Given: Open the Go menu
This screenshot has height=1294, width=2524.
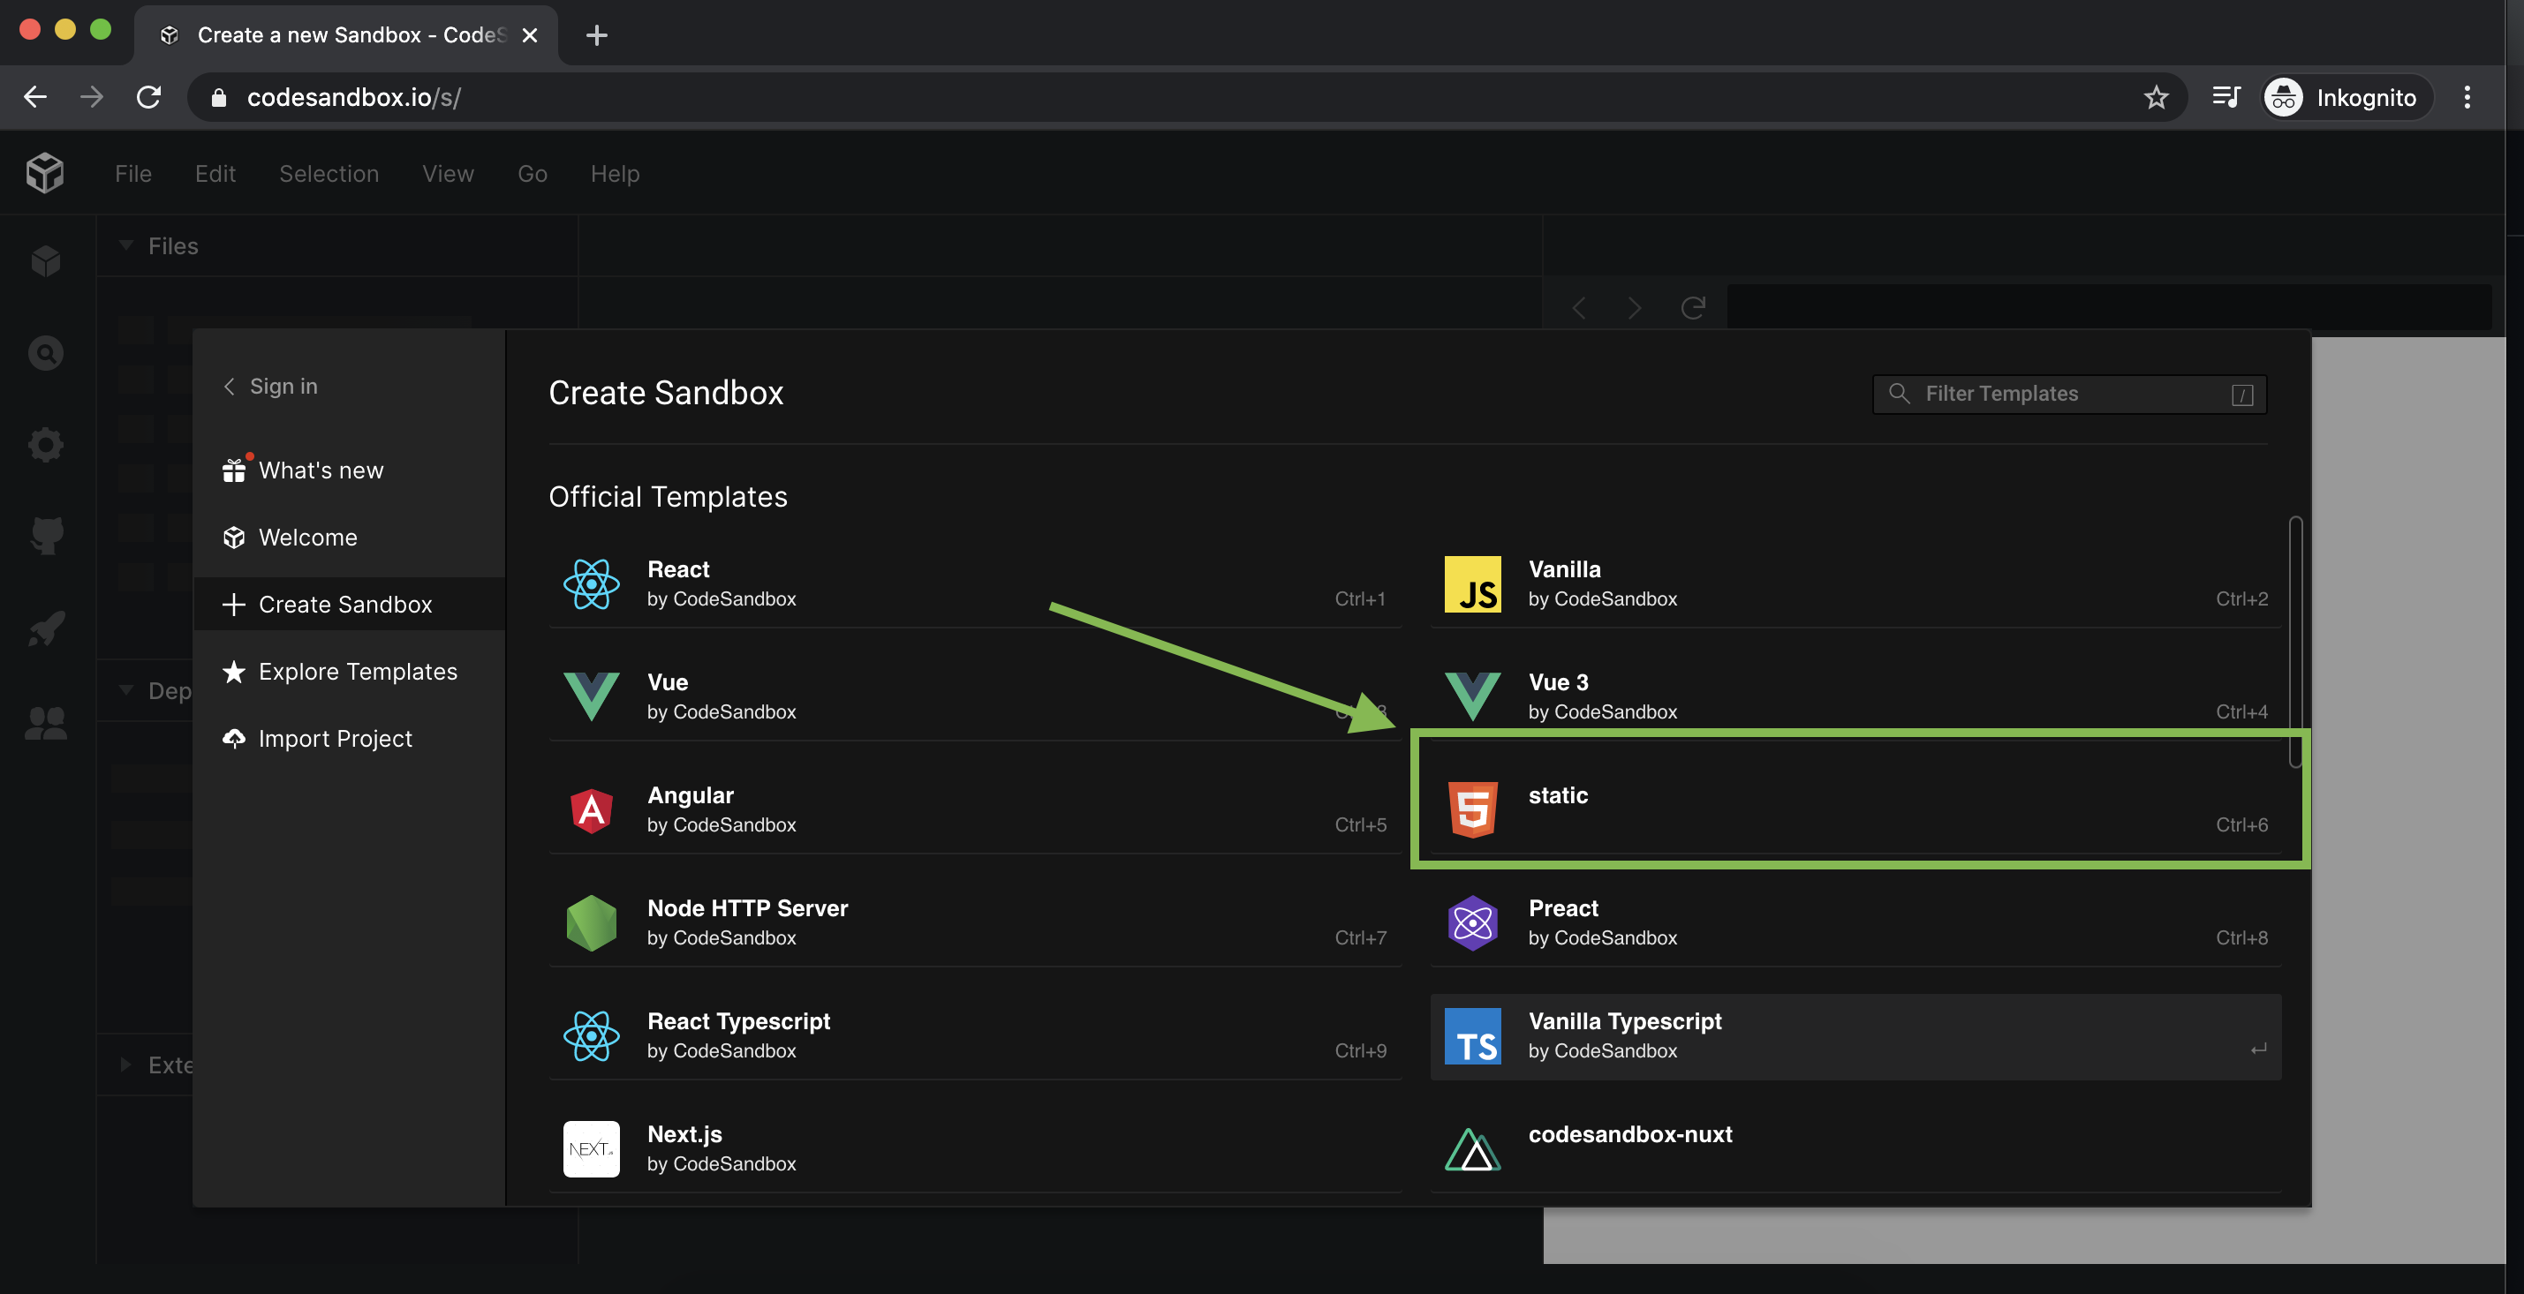Looking at the screenshot, I should [532, 173].
